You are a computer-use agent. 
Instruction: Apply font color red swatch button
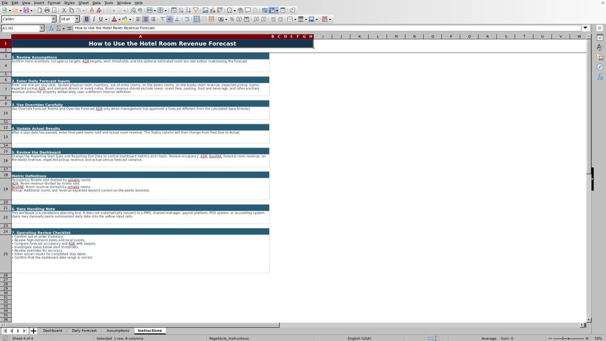114,19
